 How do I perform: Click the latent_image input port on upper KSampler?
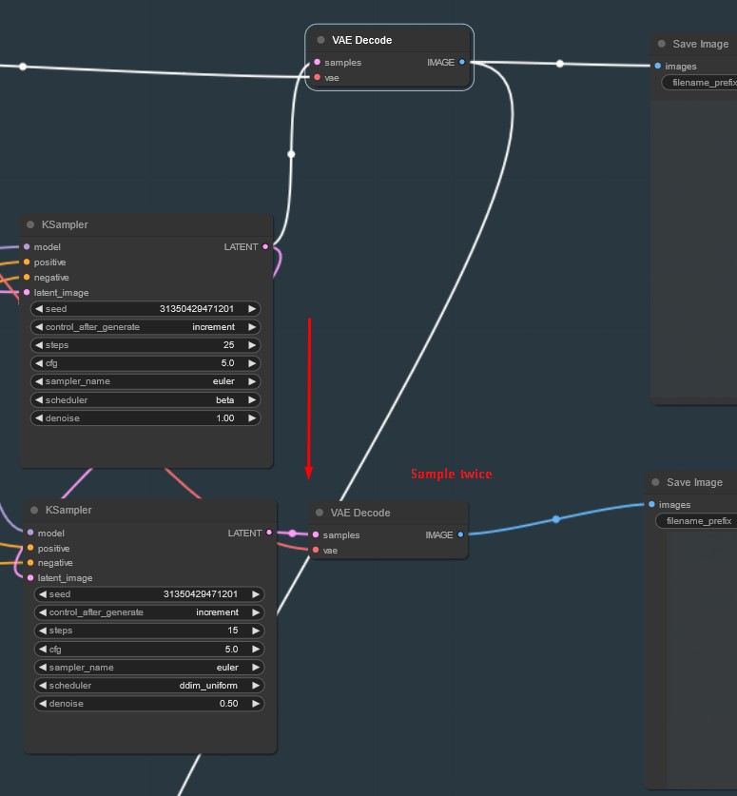tap(27, 292)
